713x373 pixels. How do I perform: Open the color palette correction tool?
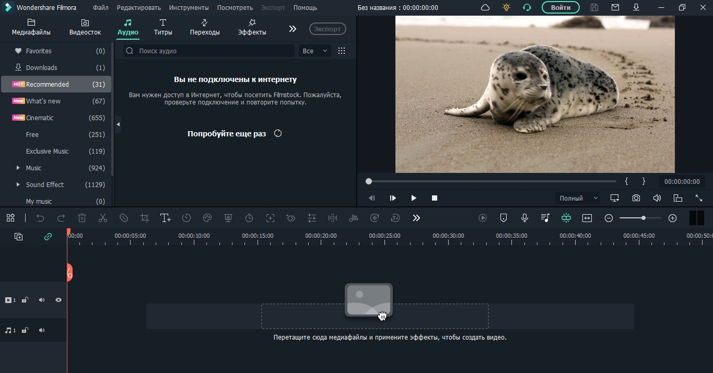tap(207, 218)
